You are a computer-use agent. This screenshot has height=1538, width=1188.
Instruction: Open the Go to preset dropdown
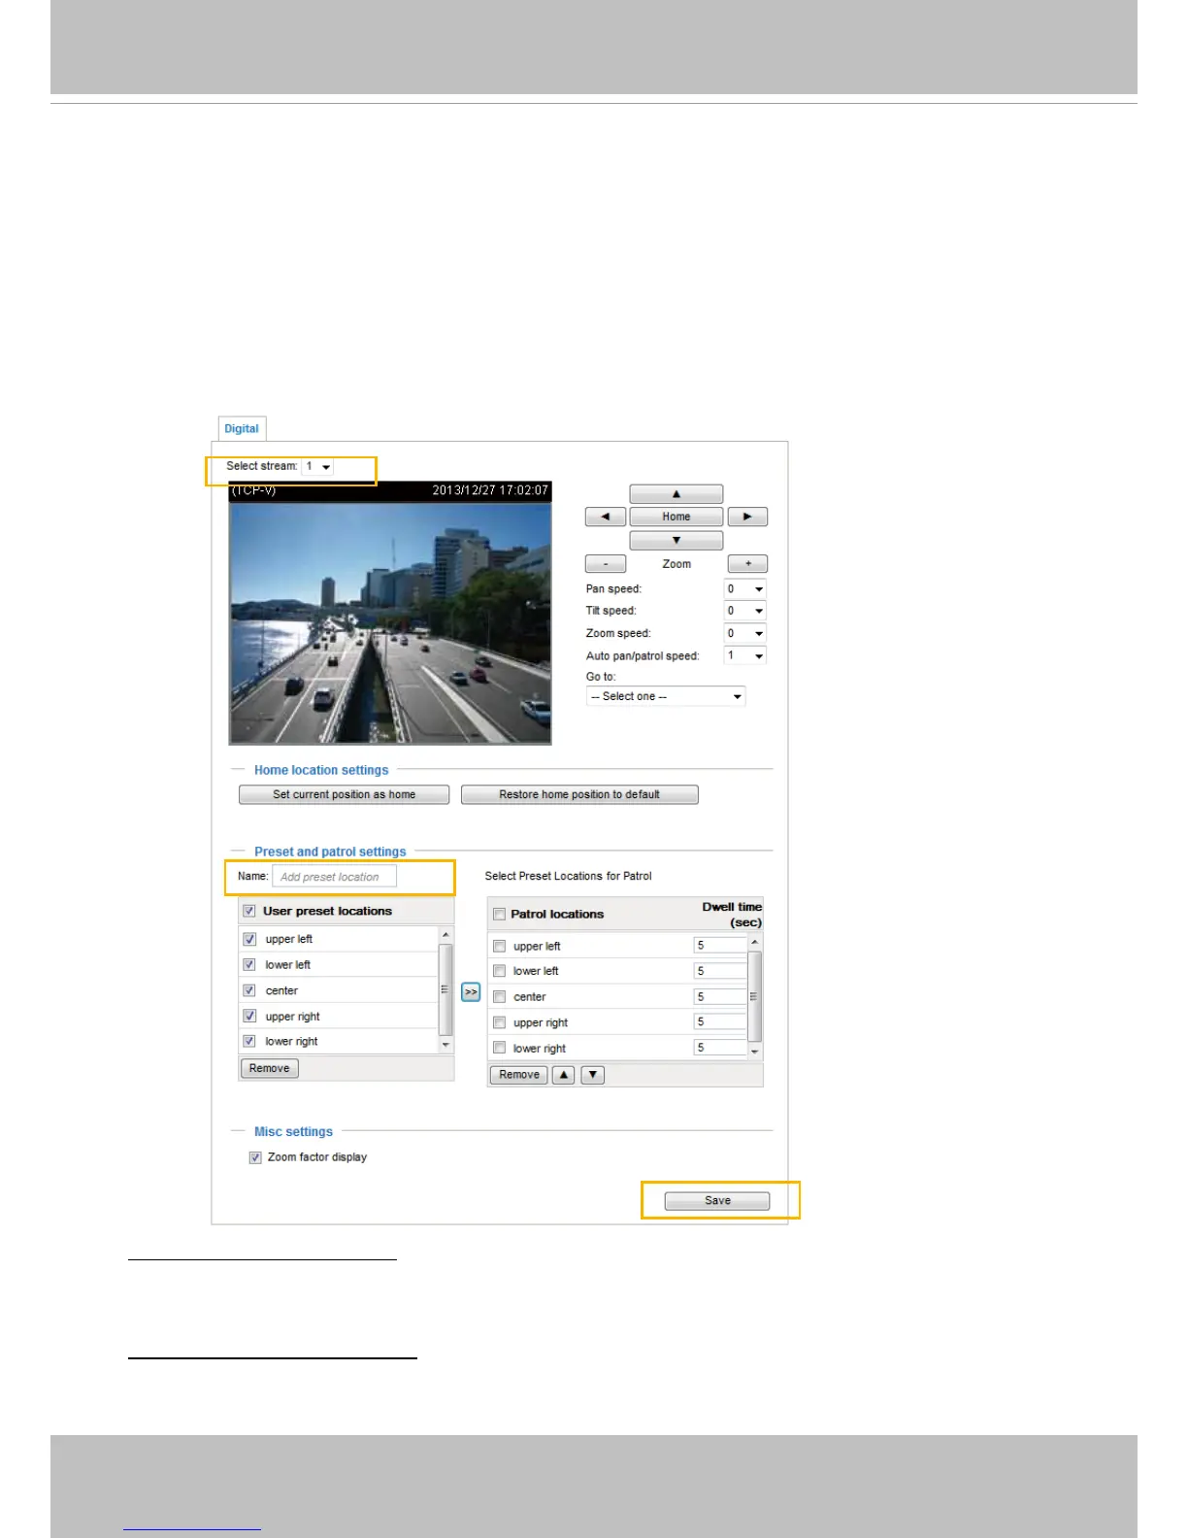point(666,696)
